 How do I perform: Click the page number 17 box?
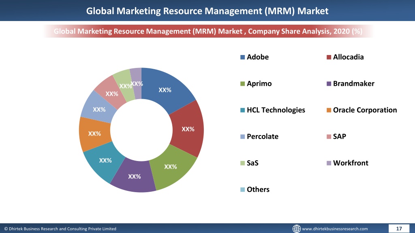tap(399, 229)
